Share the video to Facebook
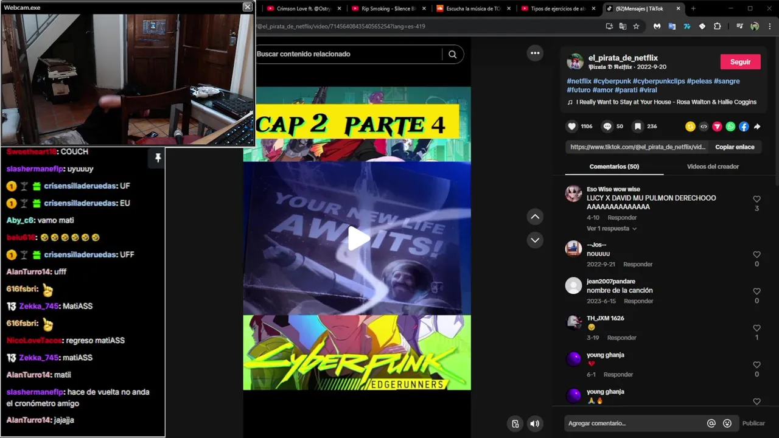Image resolution: width=779 pixels, height=438 pixels. click(744, 127)
